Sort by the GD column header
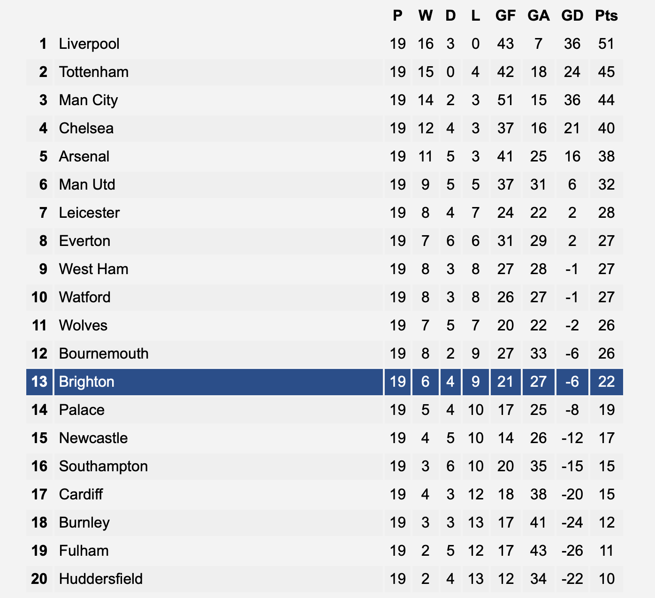The height and width of the screenshot is (598, 655). [x=572, y=15]
